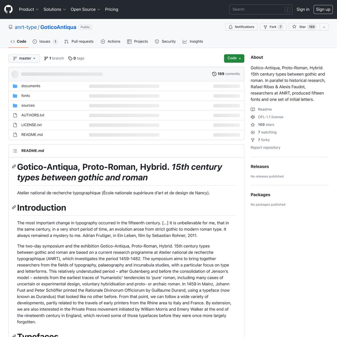The height and width of the screenshot is (337, 337).
Task: Click the Sign in link
Action: [303, 9]
